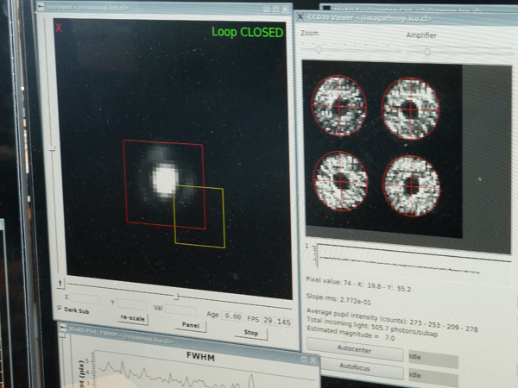Image resolution: width=518 pixels, height=388 pixels.
Task: Maximize the imviewer window
Action: [x=276, y=9]
